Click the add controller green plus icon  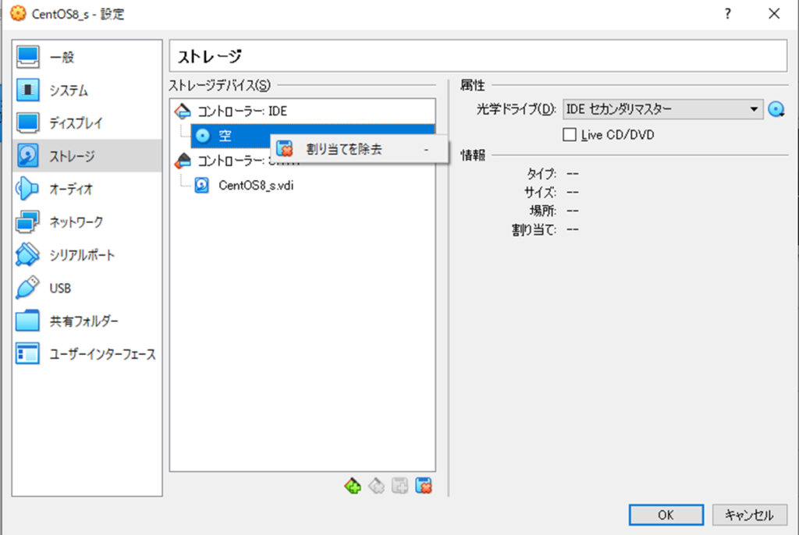point(353,486)
